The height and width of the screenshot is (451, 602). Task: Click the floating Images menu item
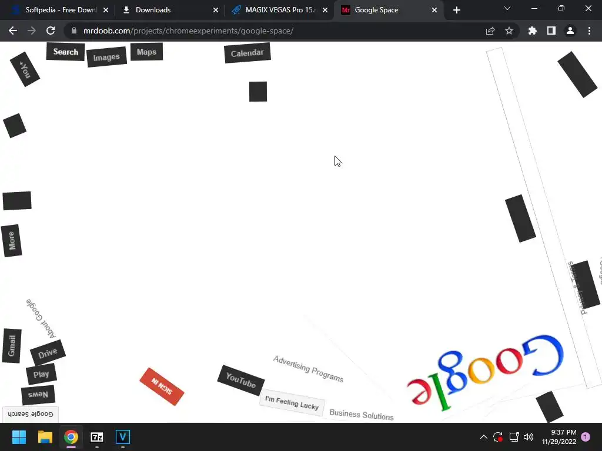coord(107,57)
